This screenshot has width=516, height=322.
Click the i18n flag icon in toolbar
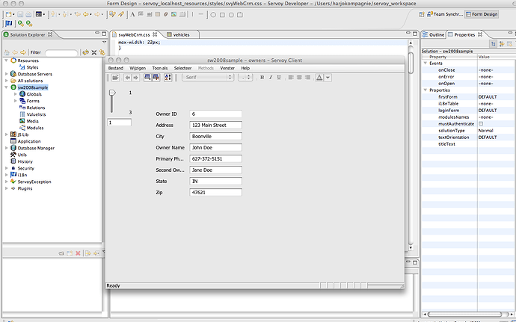coord(9,23)
